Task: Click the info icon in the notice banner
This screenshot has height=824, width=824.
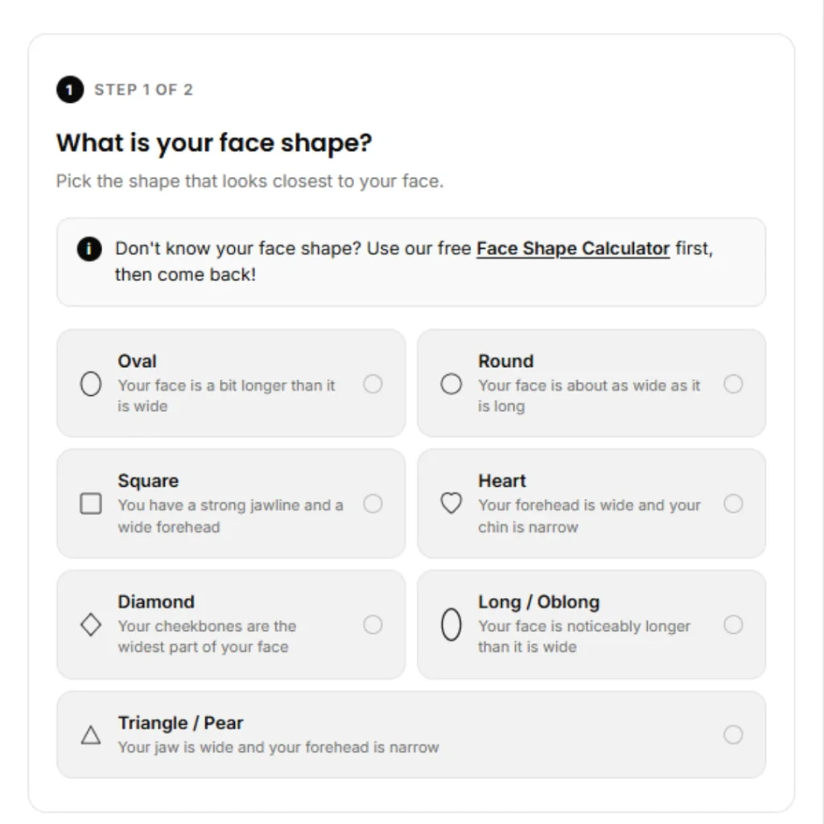Action: pyautogui.click(x=89, y=249)
